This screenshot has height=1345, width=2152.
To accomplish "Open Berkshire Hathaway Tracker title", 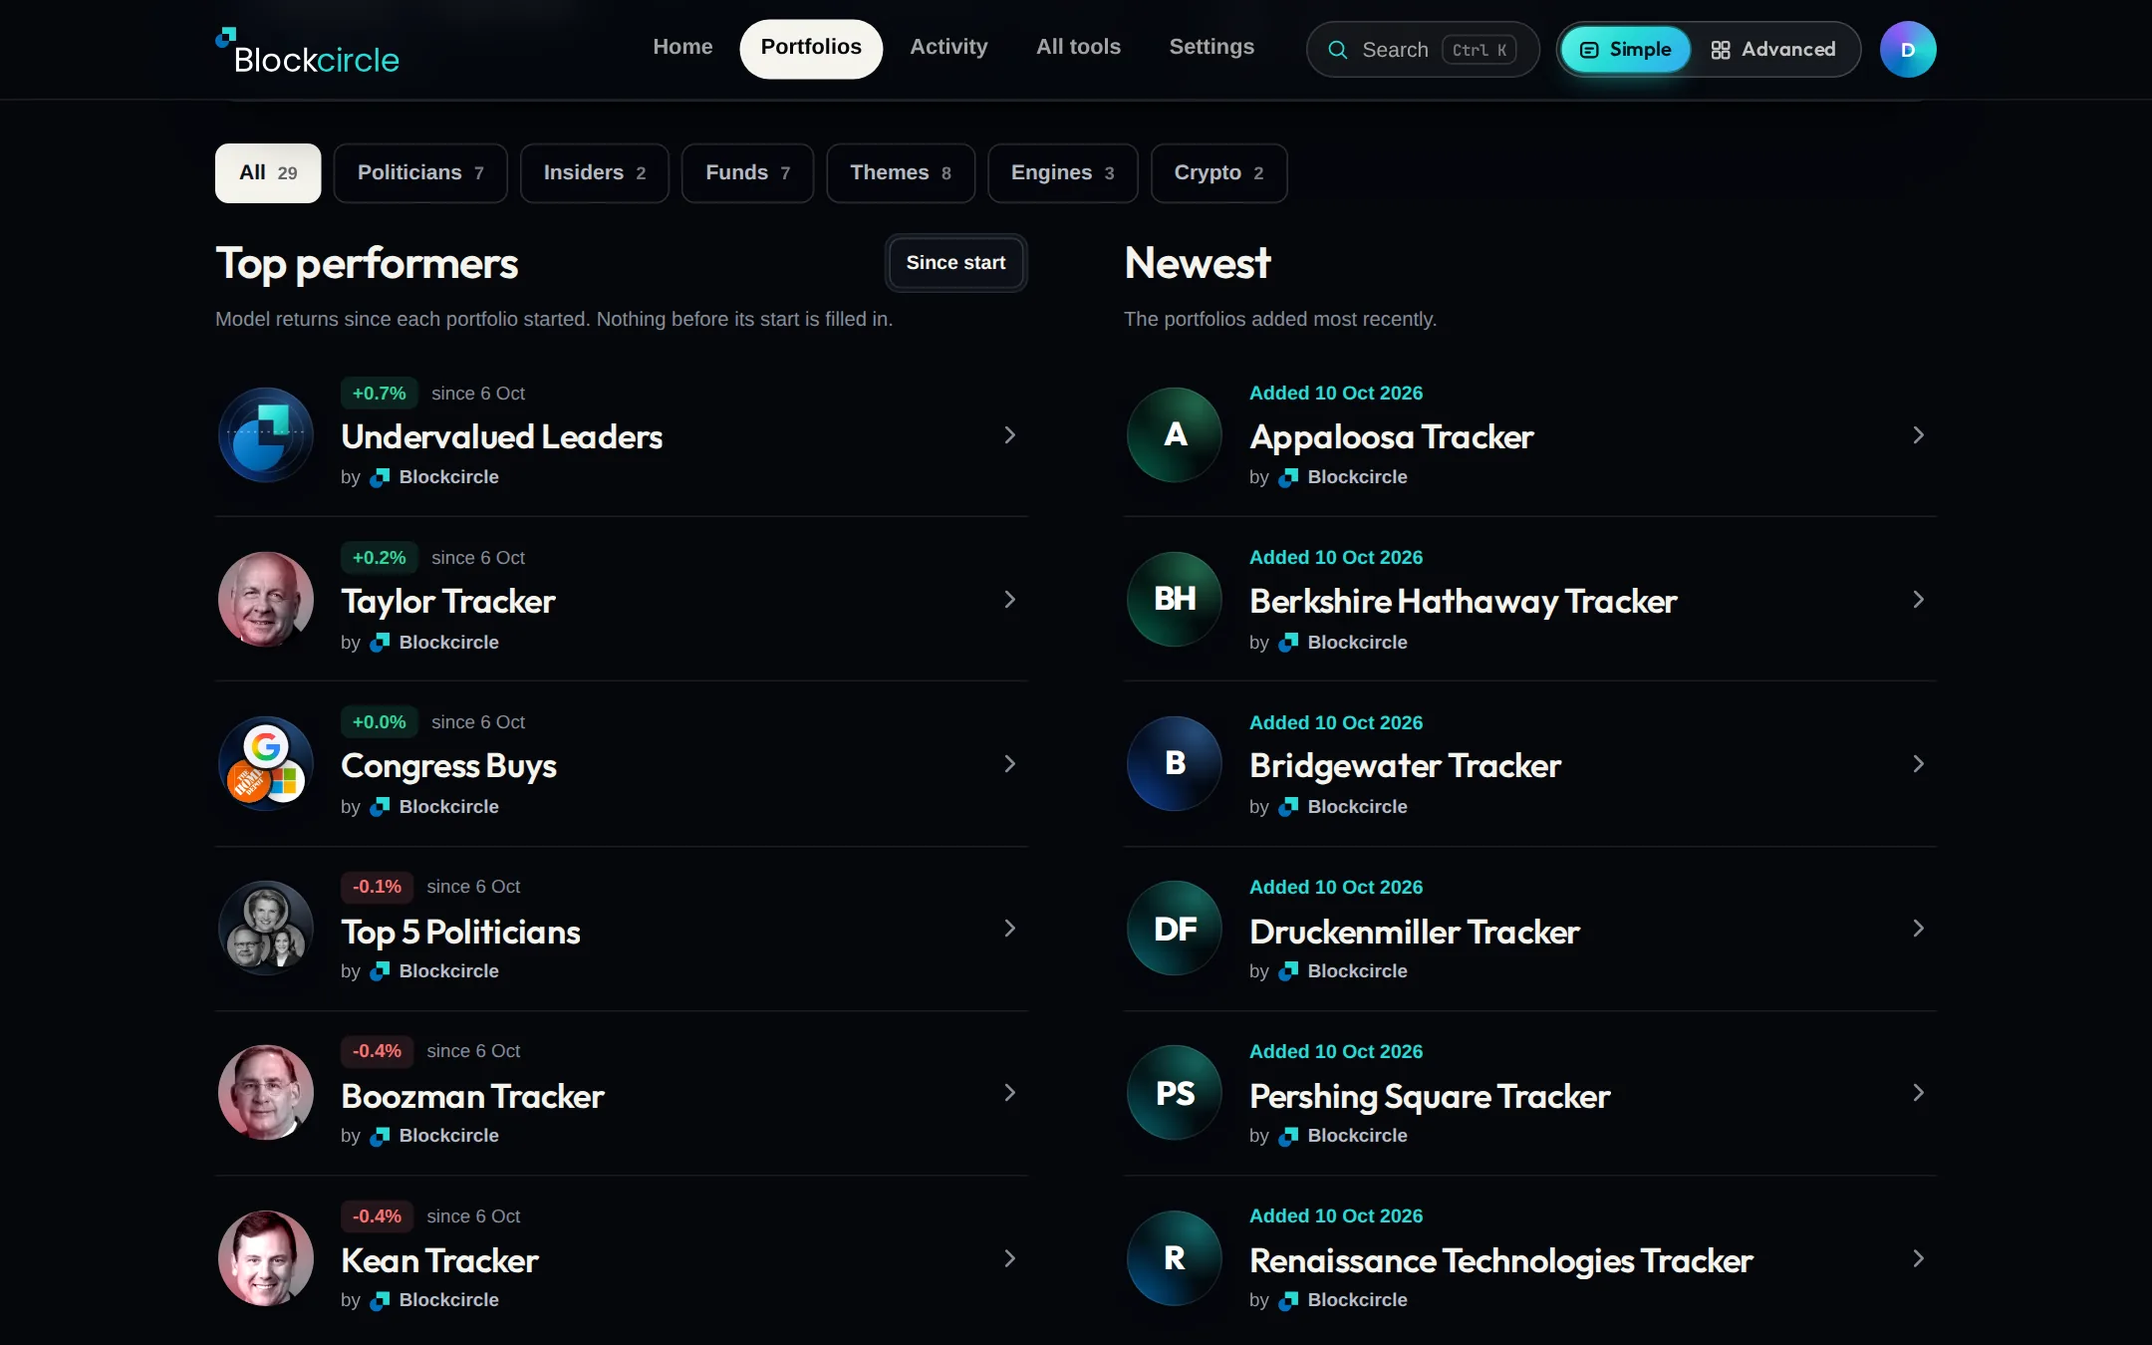I will point(1464,602).
